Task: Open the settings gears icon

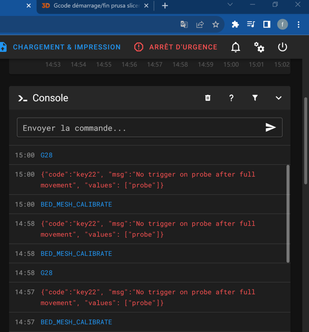Action: 259,47
